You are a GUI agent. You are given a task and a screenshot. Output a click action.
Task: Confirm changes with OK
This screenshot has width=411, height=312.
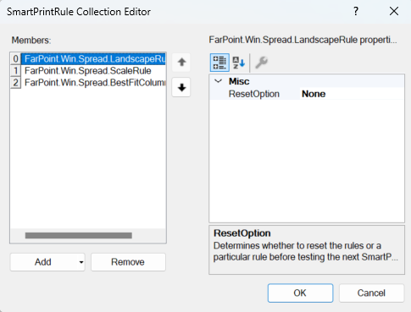pos(300,293)
